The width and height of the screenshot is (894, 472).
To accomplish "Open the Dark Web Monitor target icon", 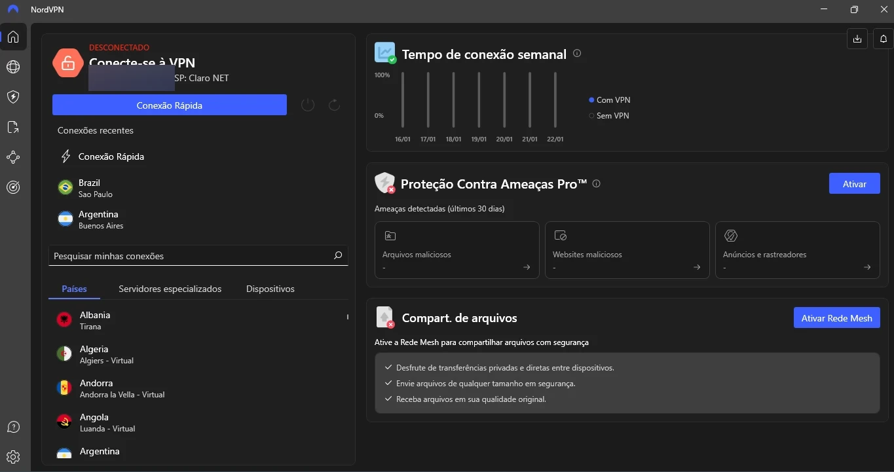I will coord(13,187).
